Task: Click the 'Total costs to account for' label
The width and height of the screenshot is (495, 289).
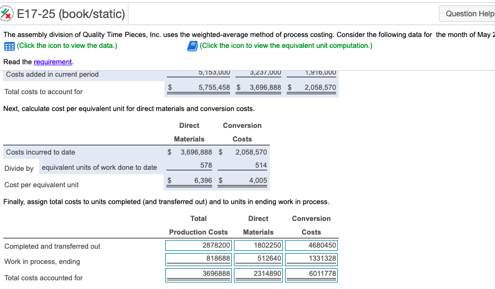Action: [x=44, y=91]
